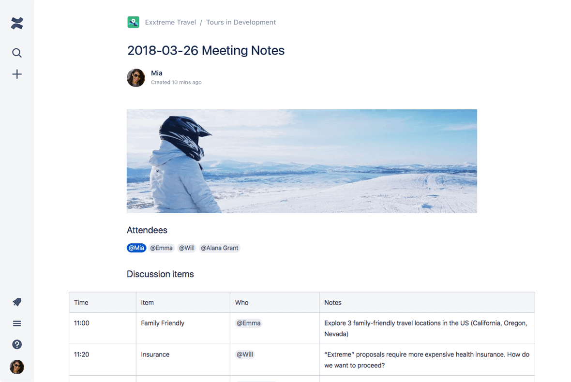
Task: Create new content with the plus icon
Action: click(x=17, y=74)
